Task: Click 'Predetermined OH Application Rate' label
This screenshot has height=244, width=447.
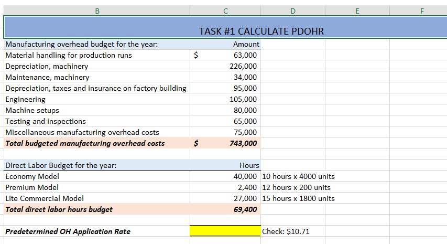Action: [97, 231]
